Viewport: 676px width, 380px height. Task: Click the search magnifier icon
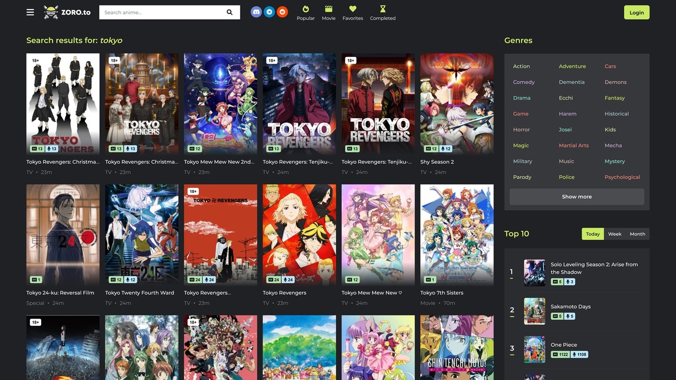click(230, 12)
